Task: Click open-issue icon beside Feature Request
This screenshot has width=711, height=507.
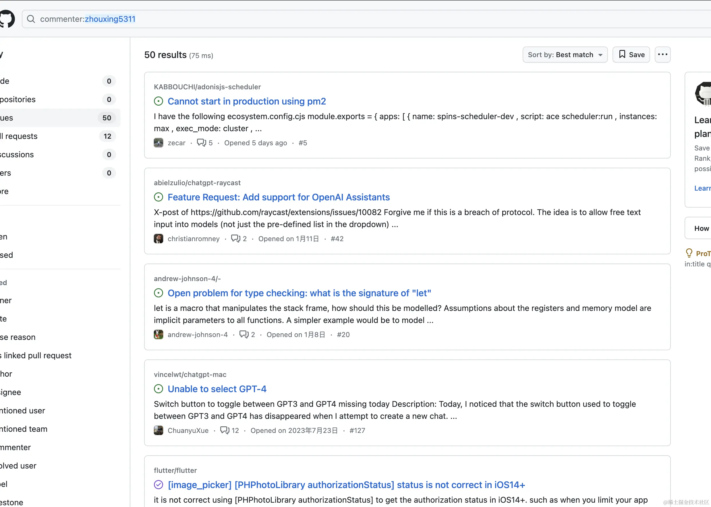Action: [159, 197]
